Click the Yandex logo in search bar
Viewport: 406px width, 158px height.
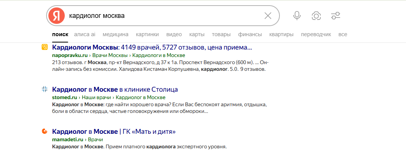pyautogui.click(x=56, y=16)
